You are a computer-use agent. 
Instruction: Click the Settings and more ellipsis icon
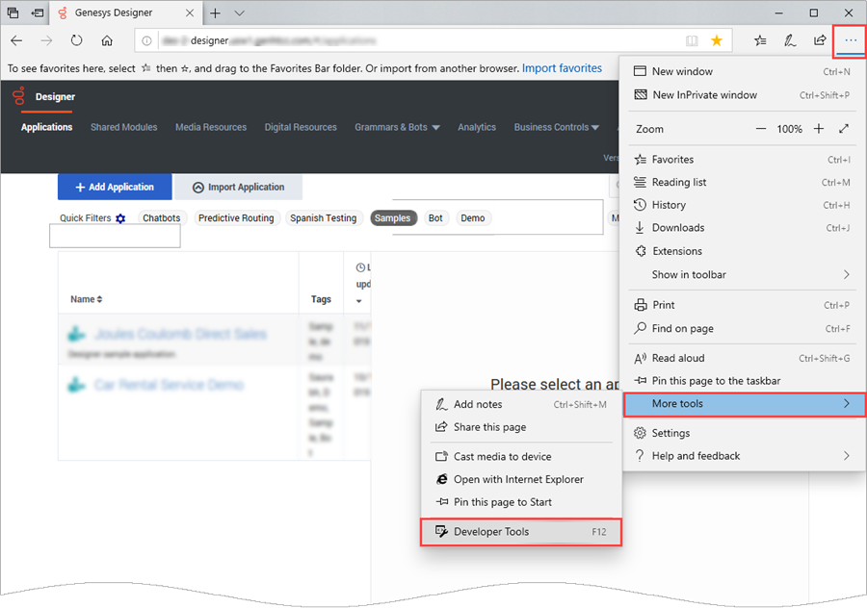[x=849, y=40]
